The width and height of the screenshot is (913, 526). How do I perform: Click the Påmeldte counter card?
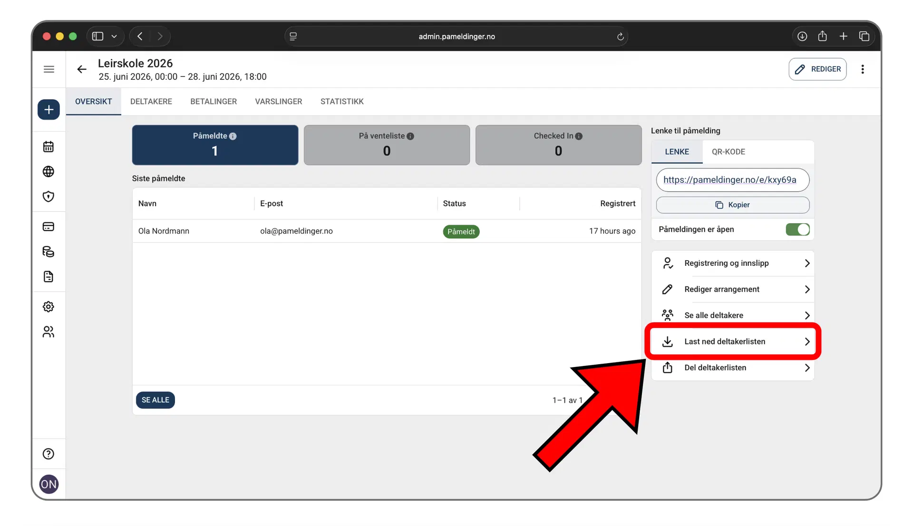point(215,145)
